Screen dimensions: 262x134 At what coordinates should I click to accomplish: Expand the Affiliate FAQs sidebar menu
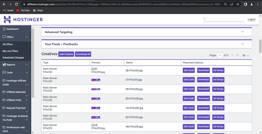[x=27, y=100]
